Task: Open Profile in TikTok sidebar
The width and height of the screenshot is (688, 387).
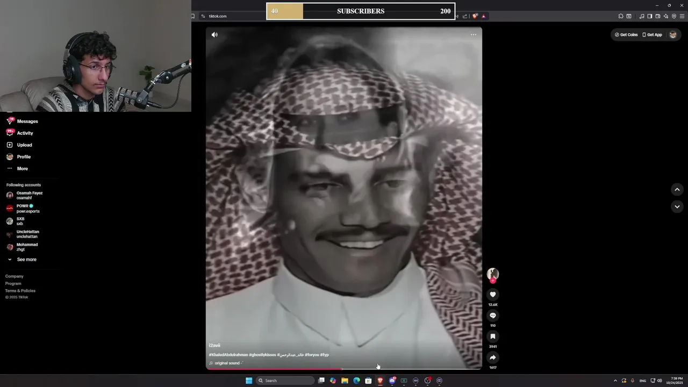Action: [x=19, y=157]
